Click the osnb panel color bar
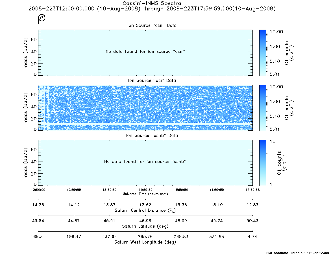This screenshot has width=329, height=254. point(263,163)
